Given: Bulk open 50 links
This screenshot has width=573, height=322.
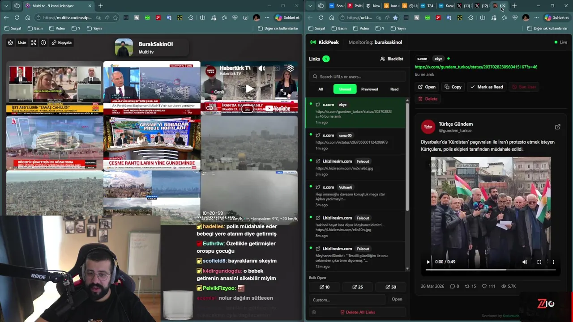Looking at the screenshot, I should click(391, 287).
